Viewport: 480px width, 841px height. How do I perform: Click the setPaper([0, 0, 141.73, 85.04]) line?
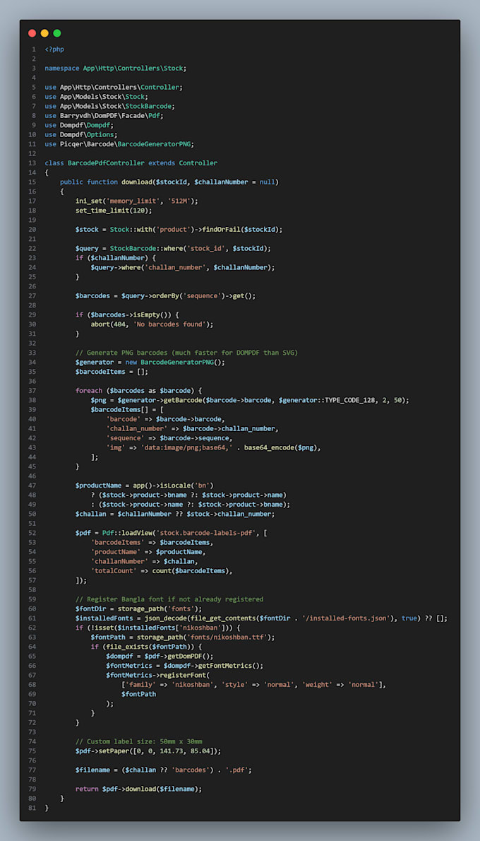click(x=148, y=751)
